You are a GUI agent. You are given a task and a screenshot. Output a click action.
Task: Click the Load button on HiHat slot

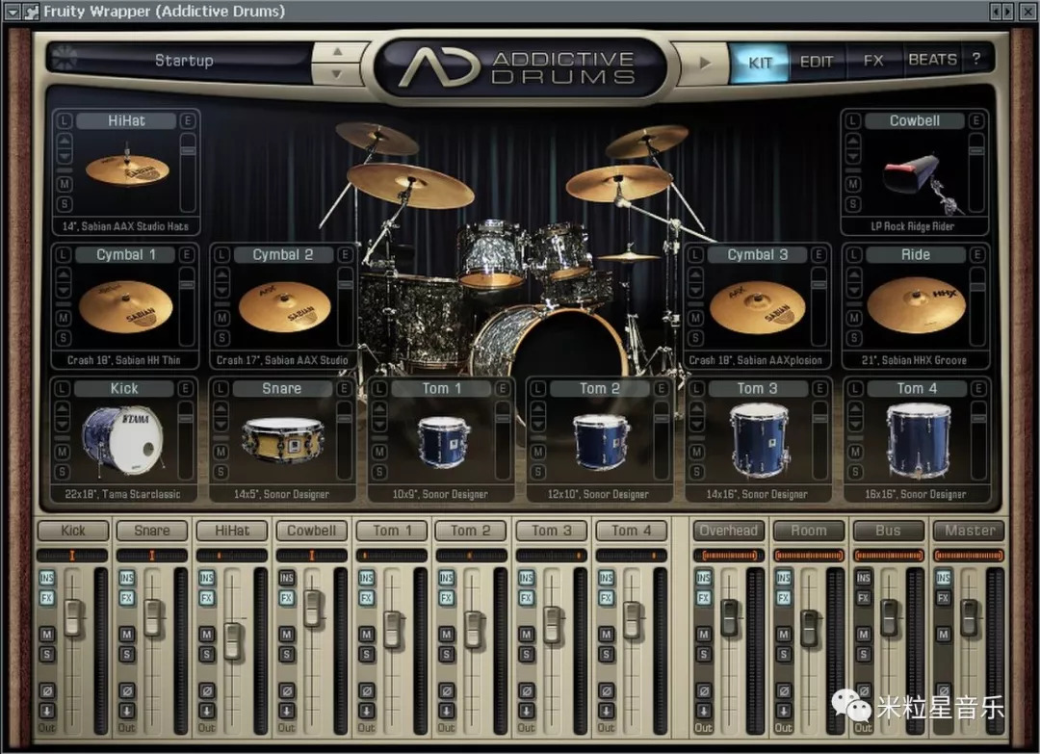pyautogui.click(x=65, y=121)
